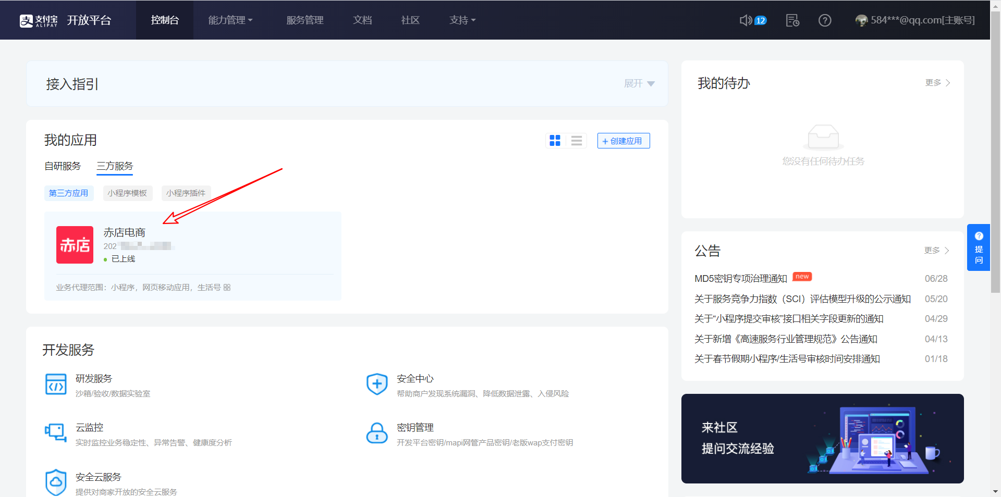Open the 控制台 tab
1001x497 pixels.
click(x=165, y=20)
